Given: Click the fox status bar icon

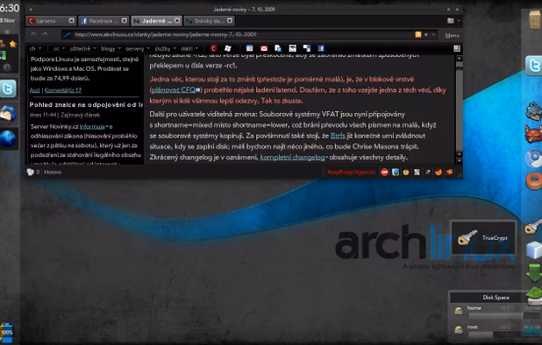Looking at the screenshot, I should [439, 172].
